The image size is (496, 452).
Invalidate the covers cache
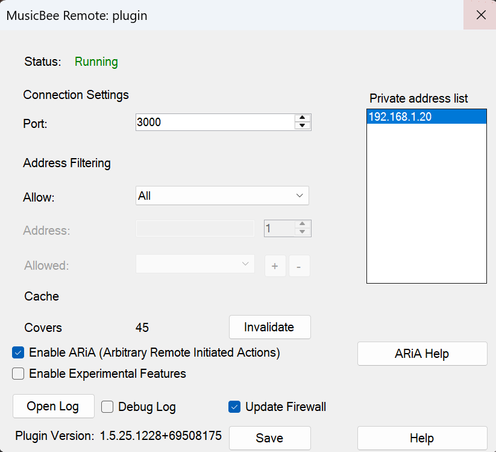point(269,327)
